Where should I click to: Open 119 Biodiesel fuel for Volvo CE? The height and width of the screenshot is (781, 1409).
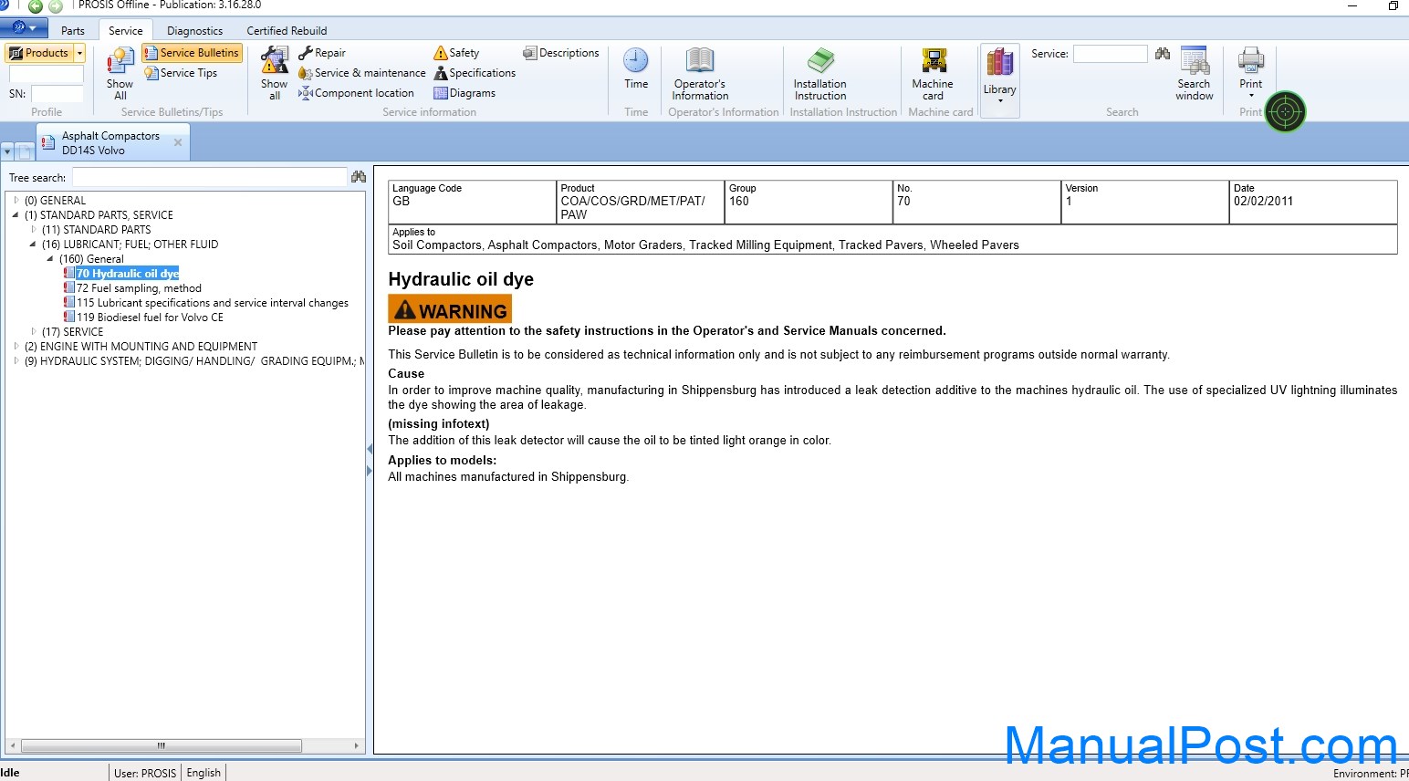150,318
